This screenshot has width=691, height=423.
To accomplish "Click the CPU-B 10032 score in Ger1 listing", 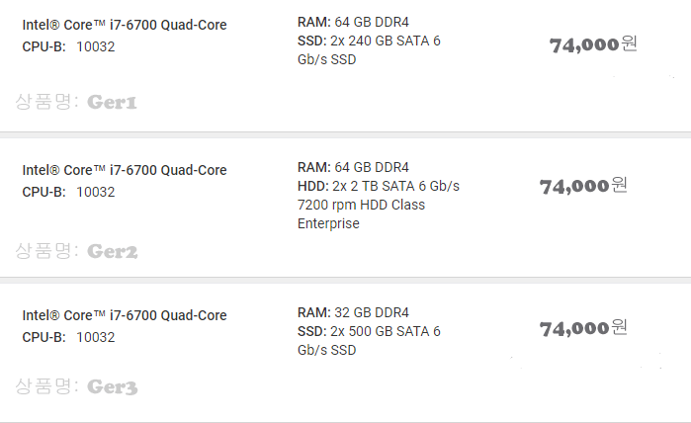I will (69, 46).
